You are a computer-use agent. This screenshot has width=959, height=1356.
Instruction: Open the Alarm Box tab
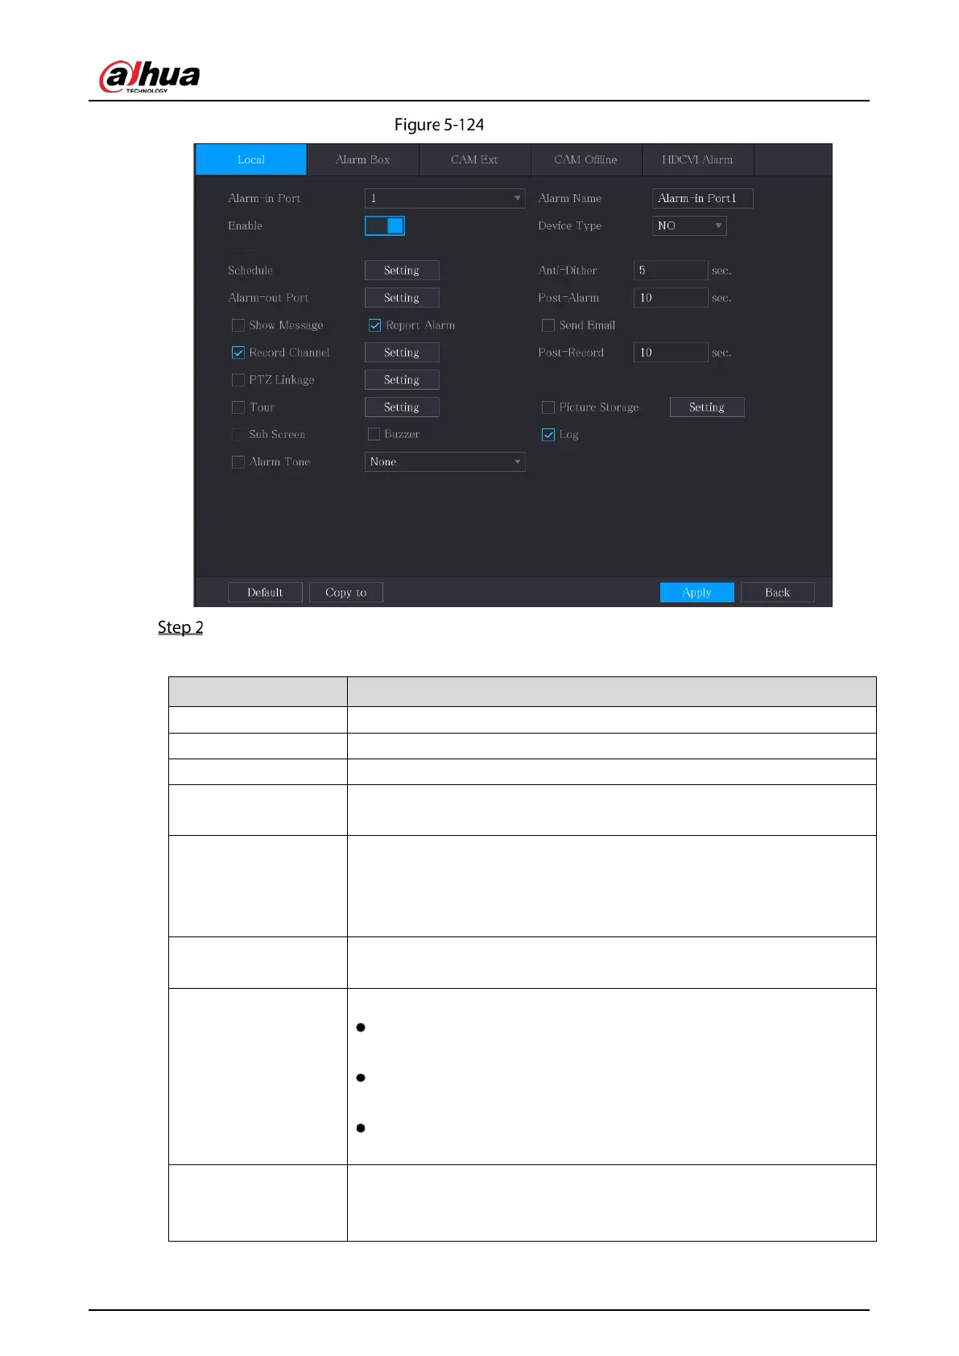(362, 159)
